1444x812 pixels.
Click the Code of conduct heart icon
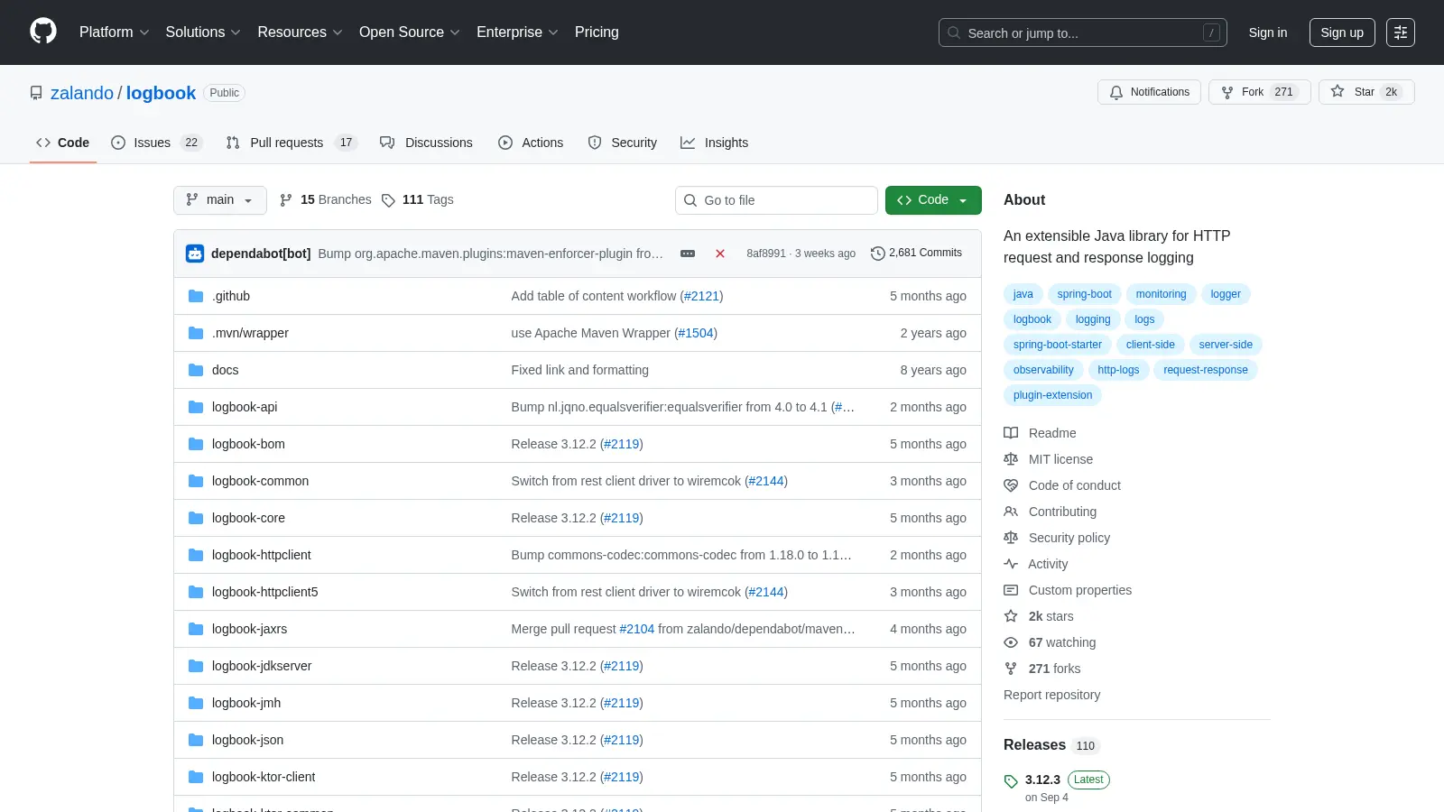point(1011,485)
